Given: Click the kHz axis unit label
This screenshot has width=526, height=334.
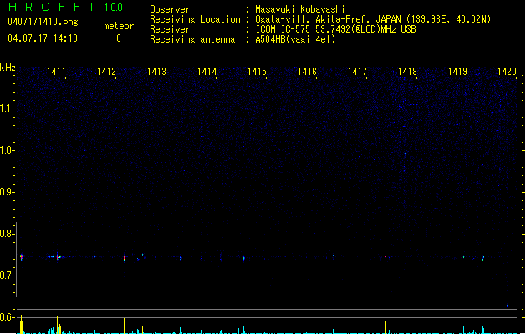Looking at the screenshot, I should point(8,68).
